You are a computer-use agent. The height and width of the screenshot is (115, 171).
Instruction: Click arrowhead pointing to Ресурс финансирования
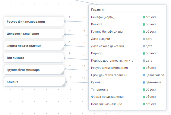click(65, 21)
